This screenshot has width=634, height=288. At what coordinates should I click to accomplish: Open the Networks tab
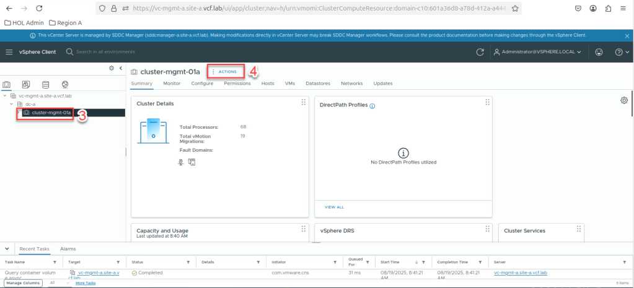click(352, 84)
